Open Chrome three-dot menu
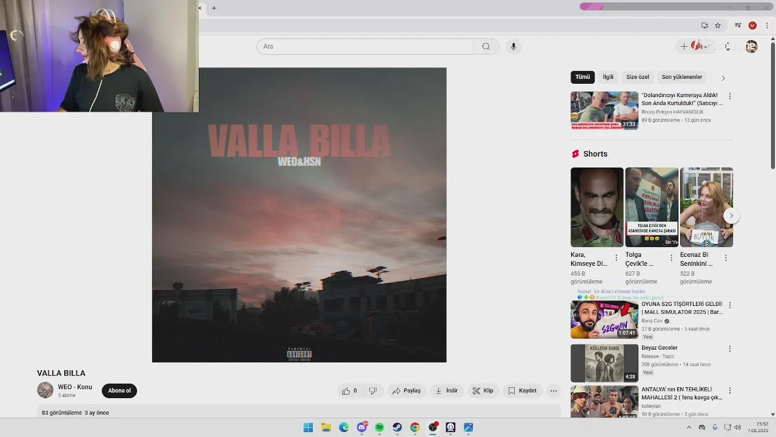The width and height of the screenshot is (776, 437). pos(767,25)
